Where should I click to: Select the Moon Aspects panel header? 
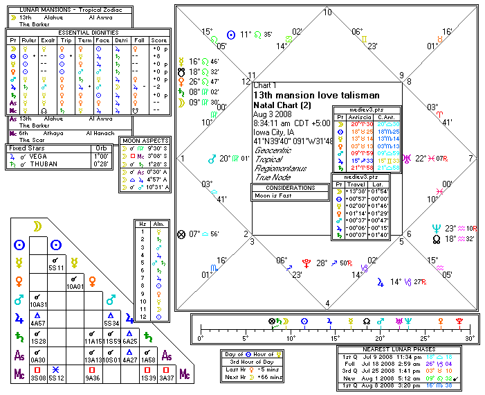[x=145, y=141]
